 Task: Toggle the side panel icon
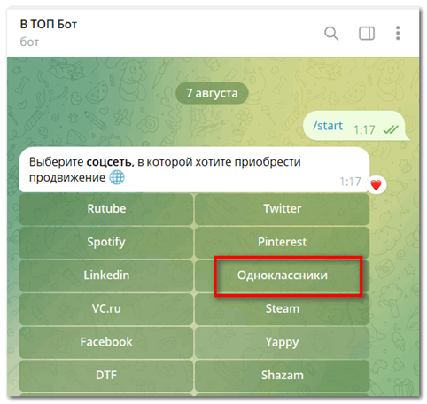click(x=367, y=33)
